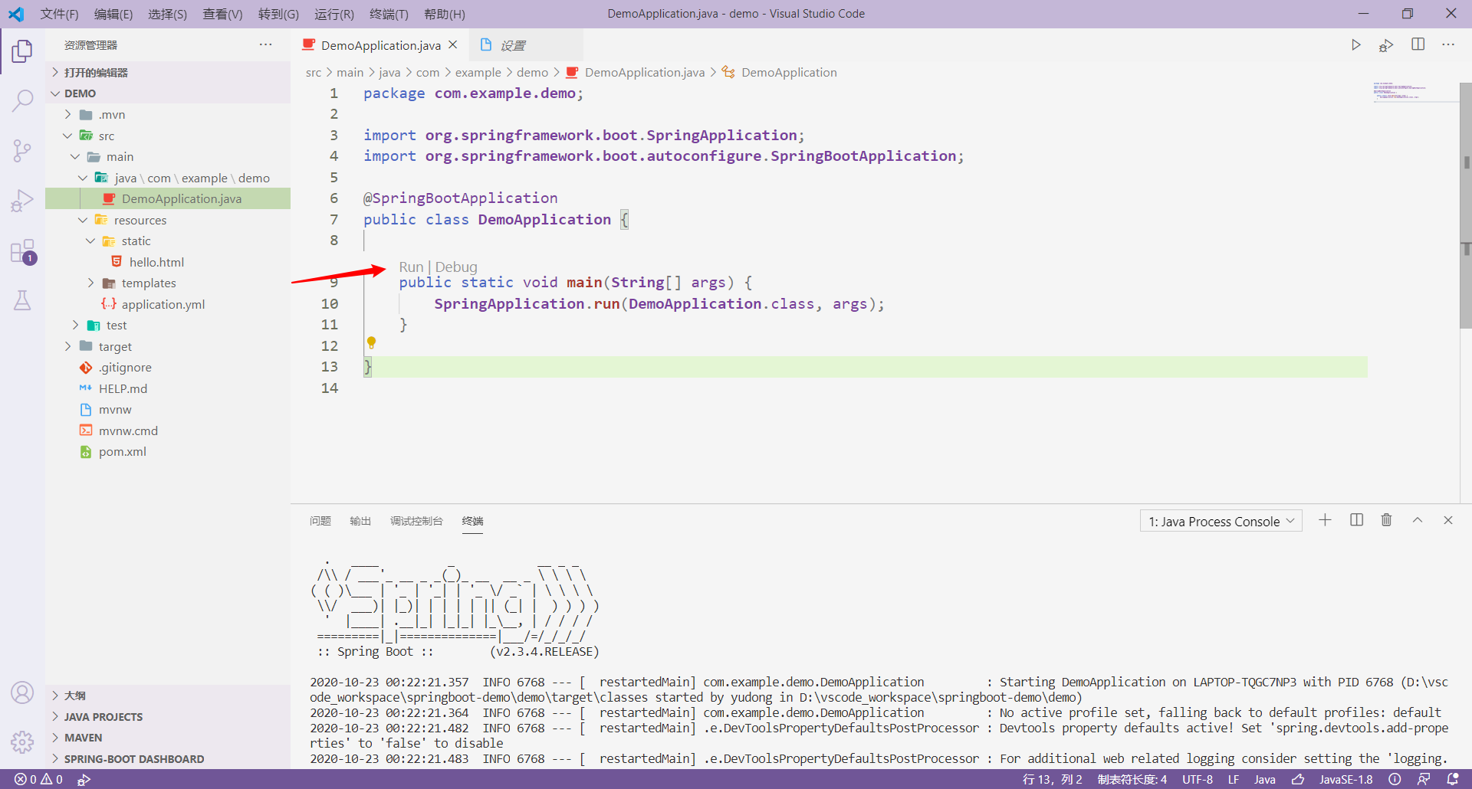Run the Java file with play icon
Image resolution: width=1472 pixels, height=789 pixels.
[x=1355, y=45]
